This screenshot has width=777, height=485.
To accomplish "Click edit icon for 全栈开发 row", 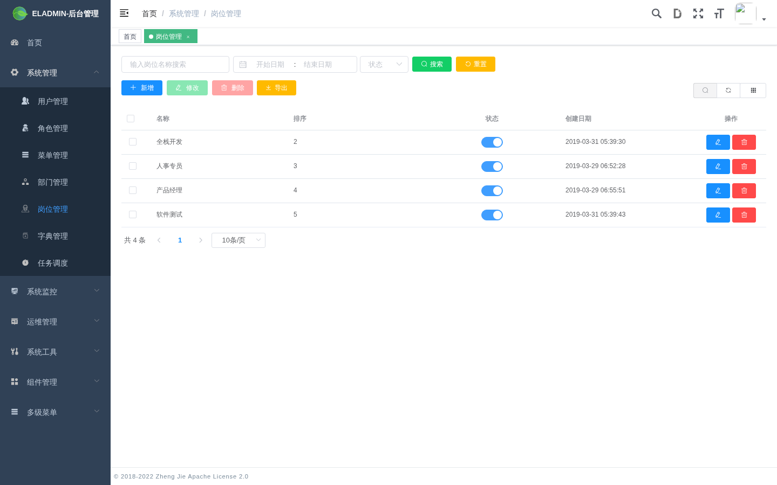I will point(718,142).
